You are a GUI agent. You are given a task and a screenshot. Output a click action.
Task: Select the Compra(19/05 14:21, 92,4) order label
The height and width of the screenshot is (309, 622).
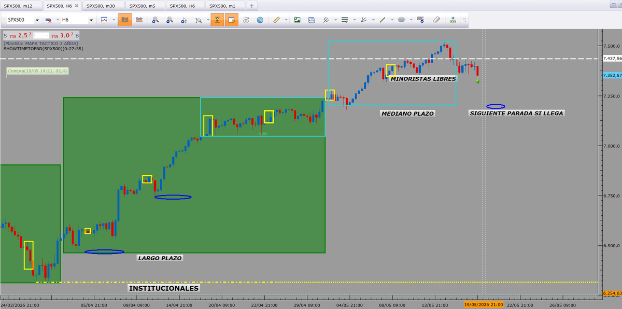pyautogui.click(x=38, y=71)
